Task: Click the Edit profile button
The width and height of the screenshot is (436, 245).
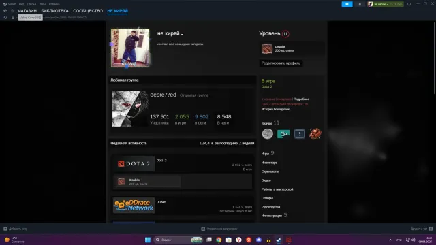Action: tap(281, 63)
